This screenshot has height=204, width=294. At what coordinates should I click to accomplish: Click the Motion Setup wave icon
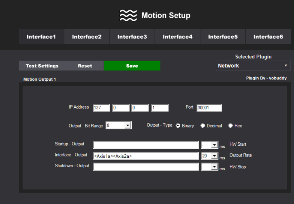(128, 15)
